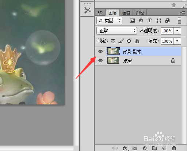187x151 pixels.
Task: Toggle lock position move icon
Action: (129, 41)
